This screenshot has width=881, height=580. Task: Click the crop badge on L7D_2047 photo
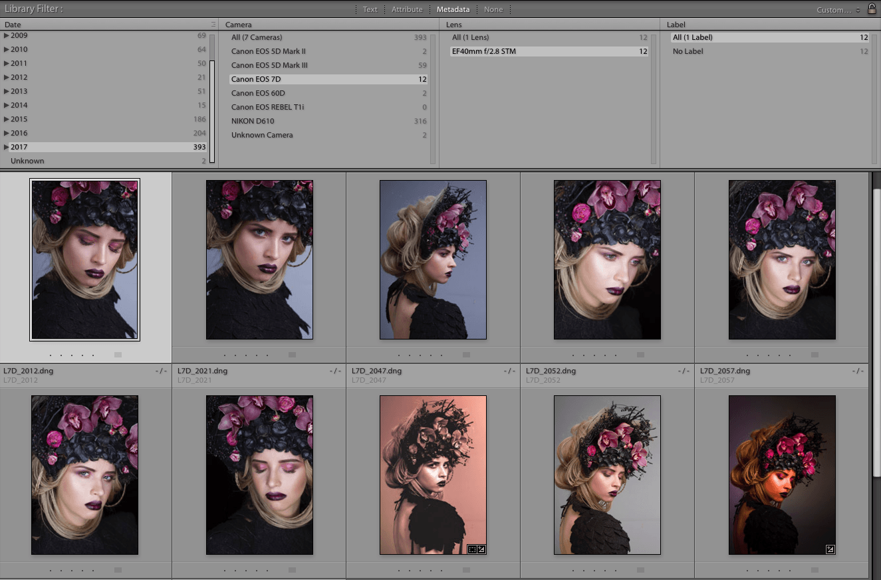(x=472, y=549)
